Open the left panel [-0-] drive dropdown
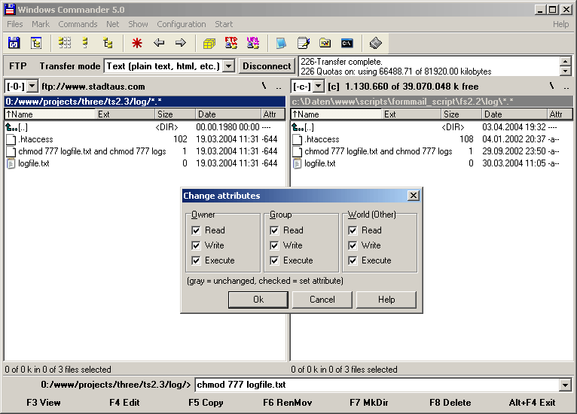 [x=32, y=87]
